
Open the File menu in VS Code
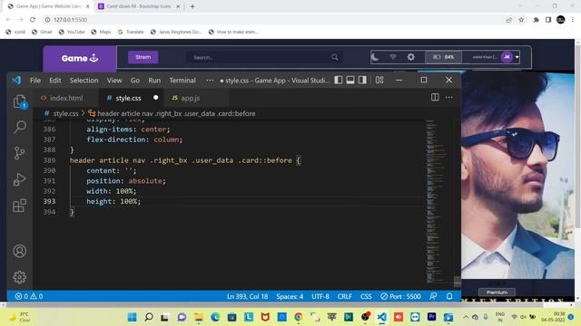click(35, 81)
